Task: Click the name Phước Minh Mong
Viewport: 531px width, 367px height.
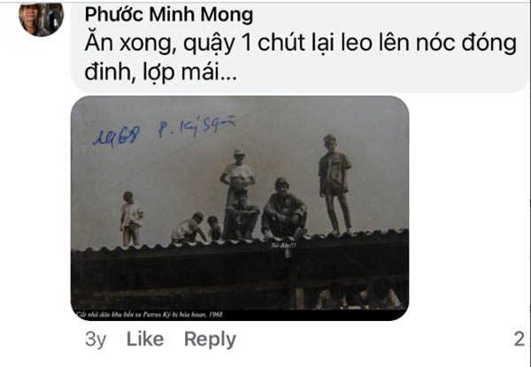Action: coord(169,14)
